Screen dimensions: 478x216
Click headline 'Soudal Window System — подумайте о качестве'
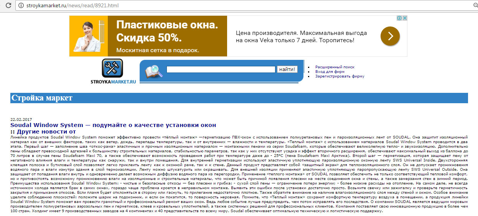[x=113, y=125]
